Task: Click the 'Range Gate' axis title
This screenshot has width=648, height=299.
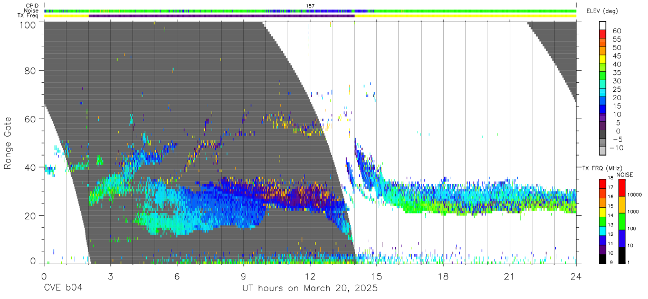Action: tap(8, 143)
